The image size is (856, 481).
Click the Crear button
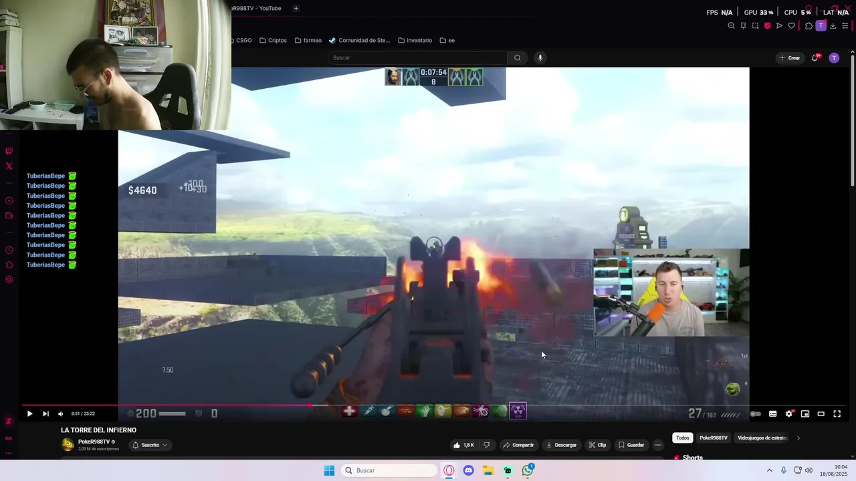point(790,58)
